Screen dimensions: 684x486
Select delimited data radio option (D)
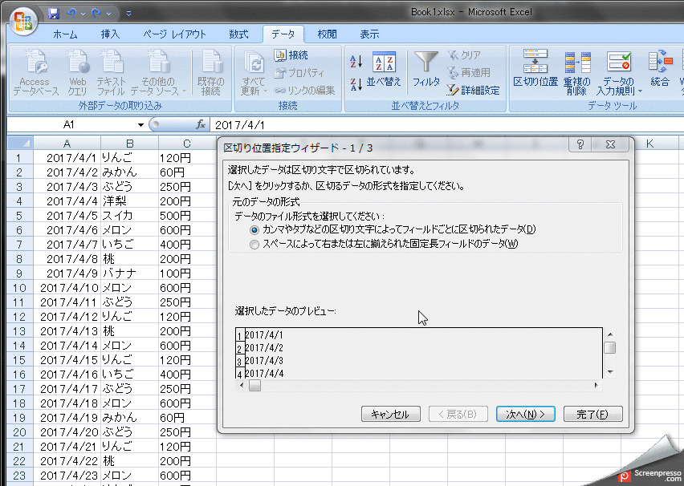(x=254, y=229)
